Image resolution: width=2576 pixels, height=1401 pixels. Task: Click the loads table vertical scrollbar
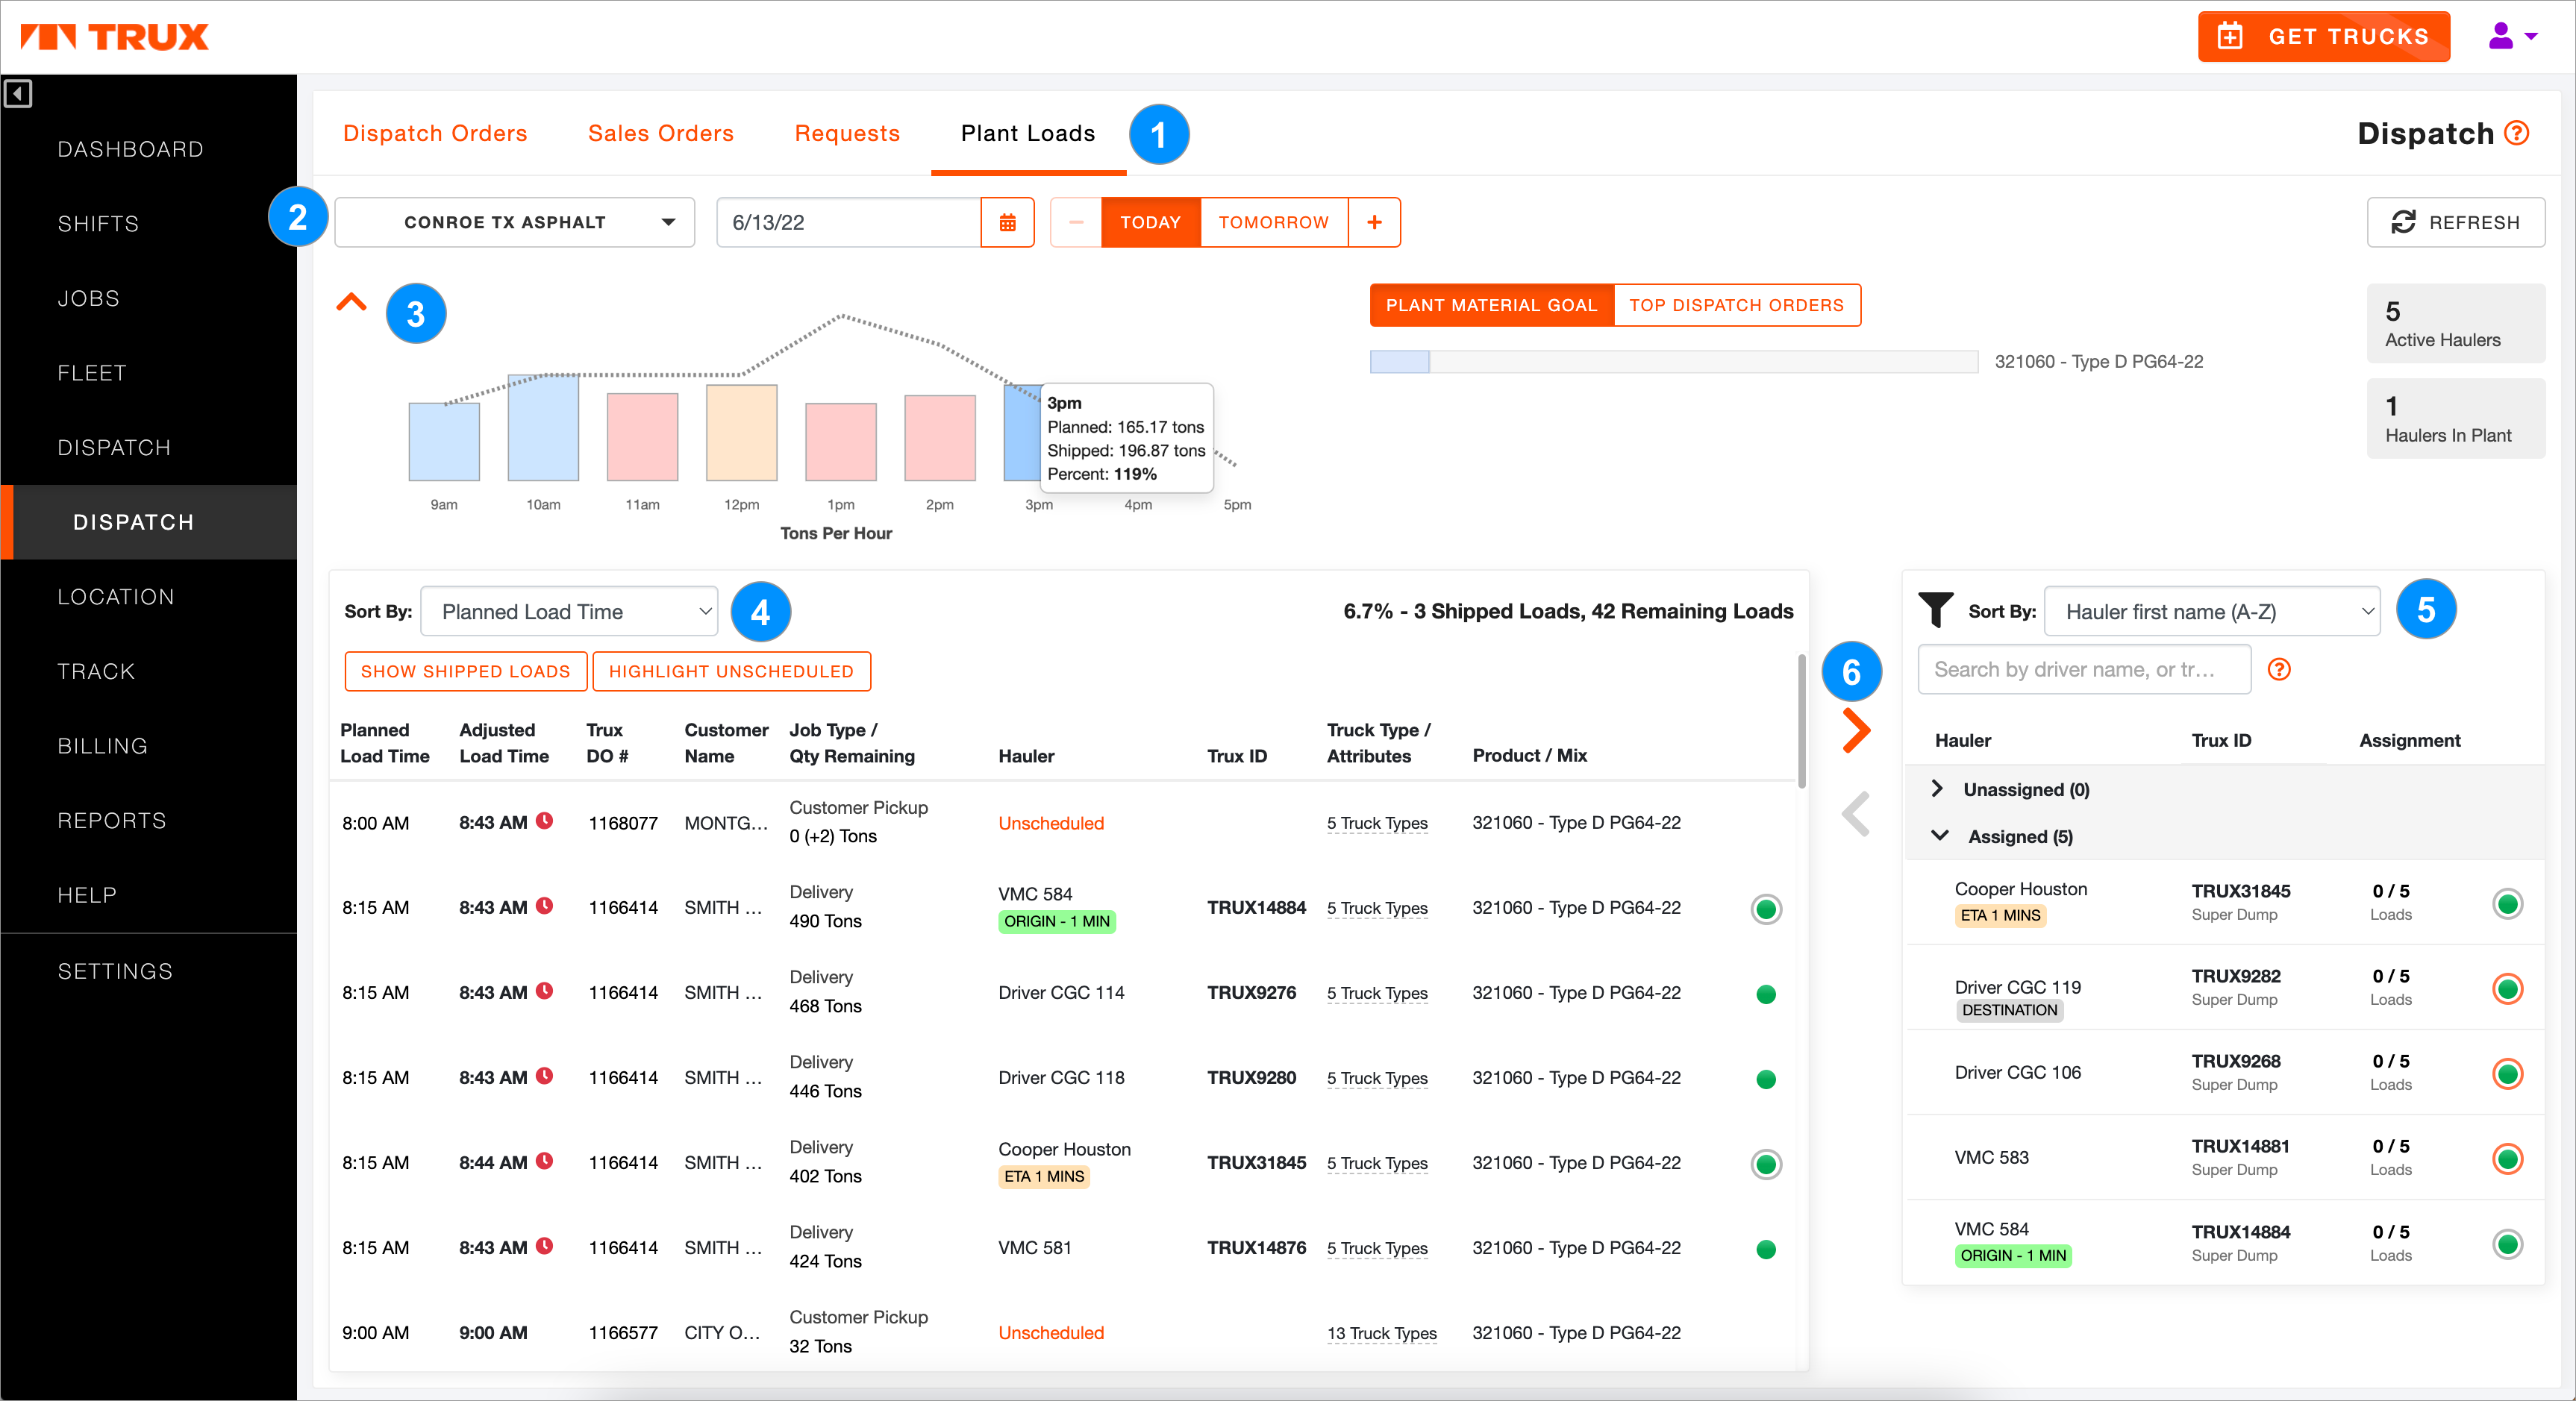(x=1801, y=720)
